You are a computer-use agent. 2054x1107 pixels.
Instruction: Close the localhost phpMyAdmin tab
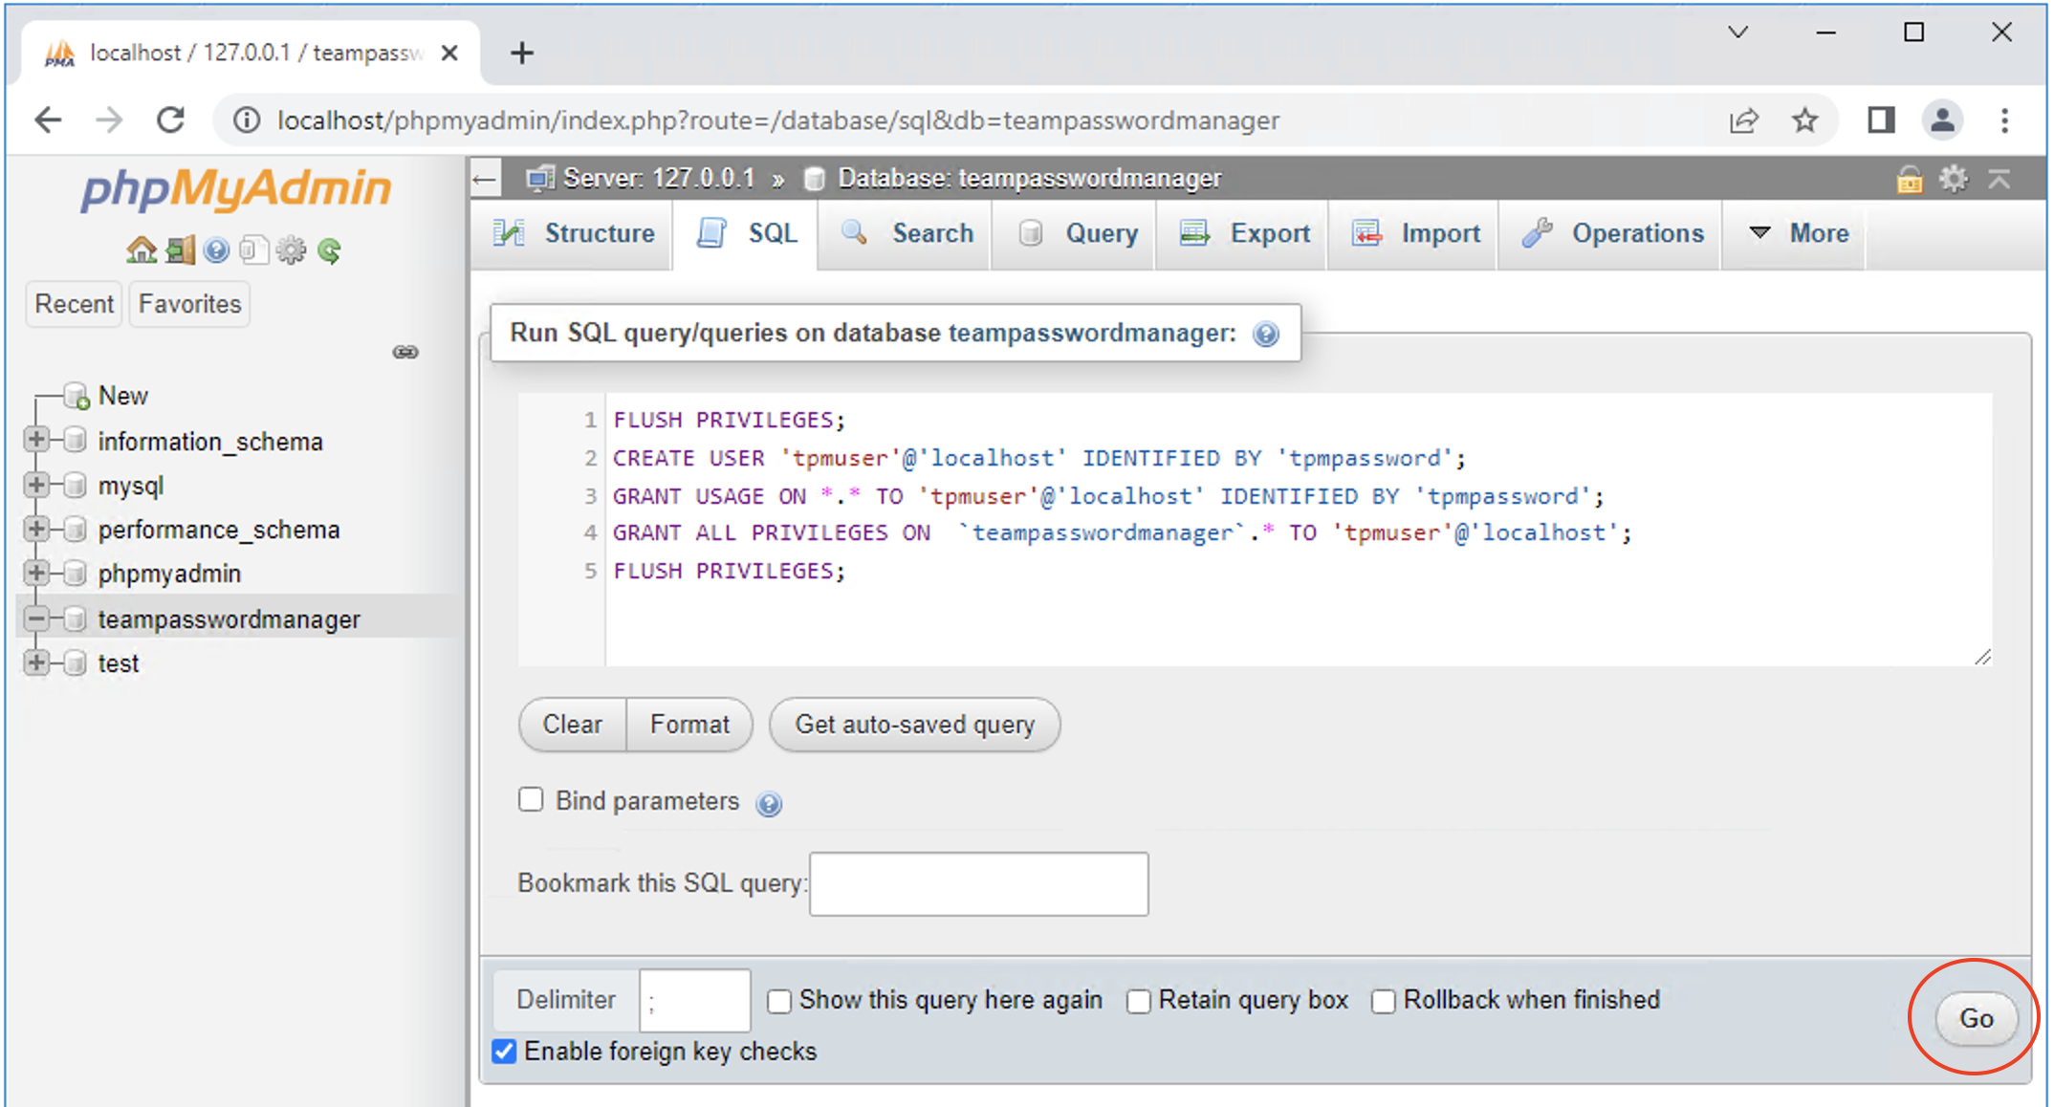click(449, 53)
